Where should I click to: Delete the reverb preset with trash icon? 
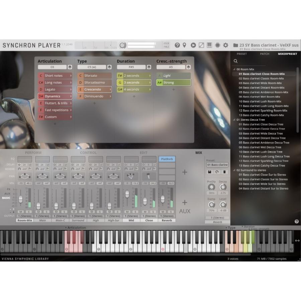225,172
